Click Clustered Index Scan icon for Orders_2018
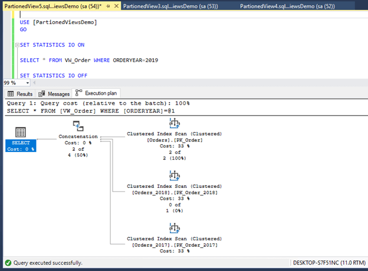 pos(175,176)
